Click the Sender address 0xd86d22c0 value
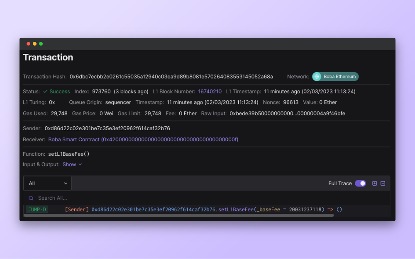This screenshot has height=259, width=415. pyautogui.click(x=107, y=128)
